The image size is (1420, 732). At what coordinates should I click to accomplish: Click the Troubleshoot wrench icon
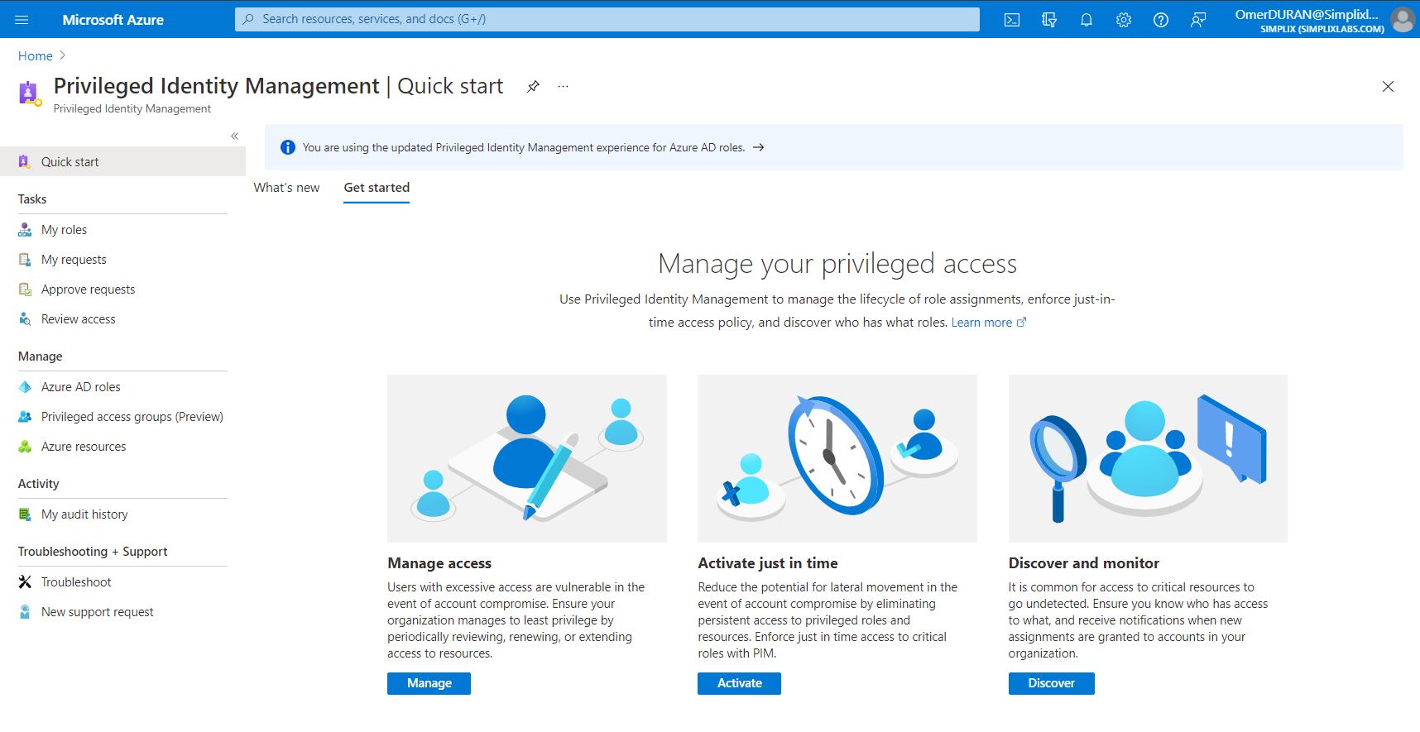pyautogui.click(x=25, y=582)
